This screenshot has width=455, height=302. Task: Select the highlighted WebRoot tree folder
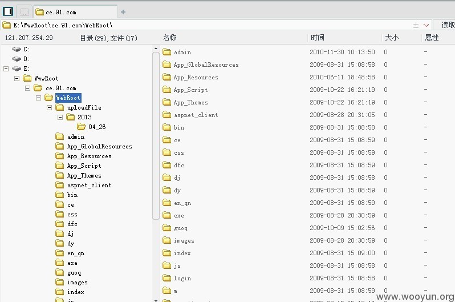(68, 98)
